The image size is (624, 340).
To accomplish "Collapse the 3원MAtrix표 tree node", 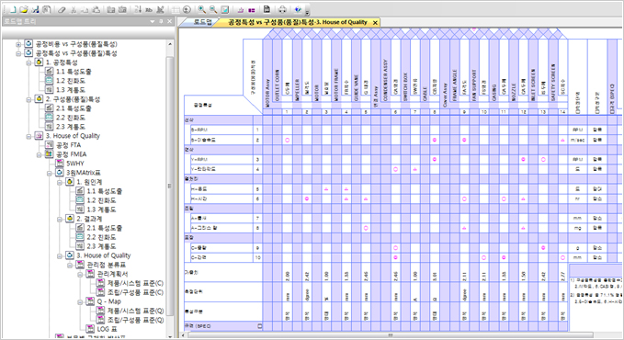I will pos(50,173).
